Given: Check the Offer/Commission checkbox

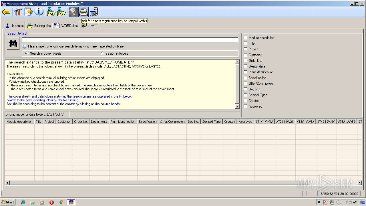Looking at the screenshot, I should [x=245, y=83].
